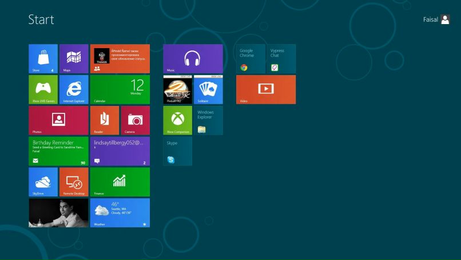Open the Finance chart tile
Image resolution: width=461 pixels, height=260 pixels.
coord(120,182)
